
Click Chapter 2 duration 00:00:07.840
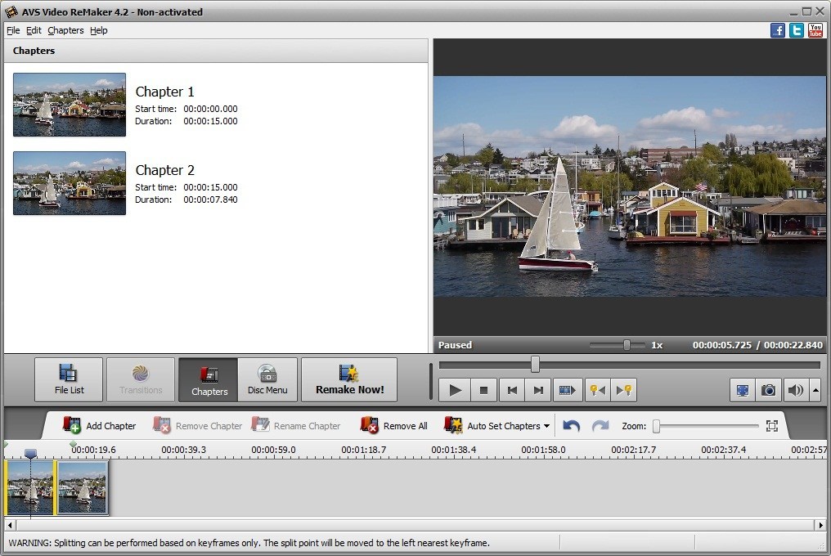tap(210, 200)
